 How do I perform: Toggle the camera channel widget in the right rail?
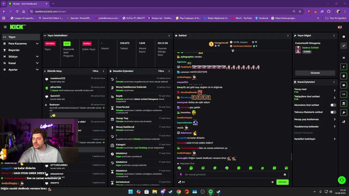click(x=344, y=103)
